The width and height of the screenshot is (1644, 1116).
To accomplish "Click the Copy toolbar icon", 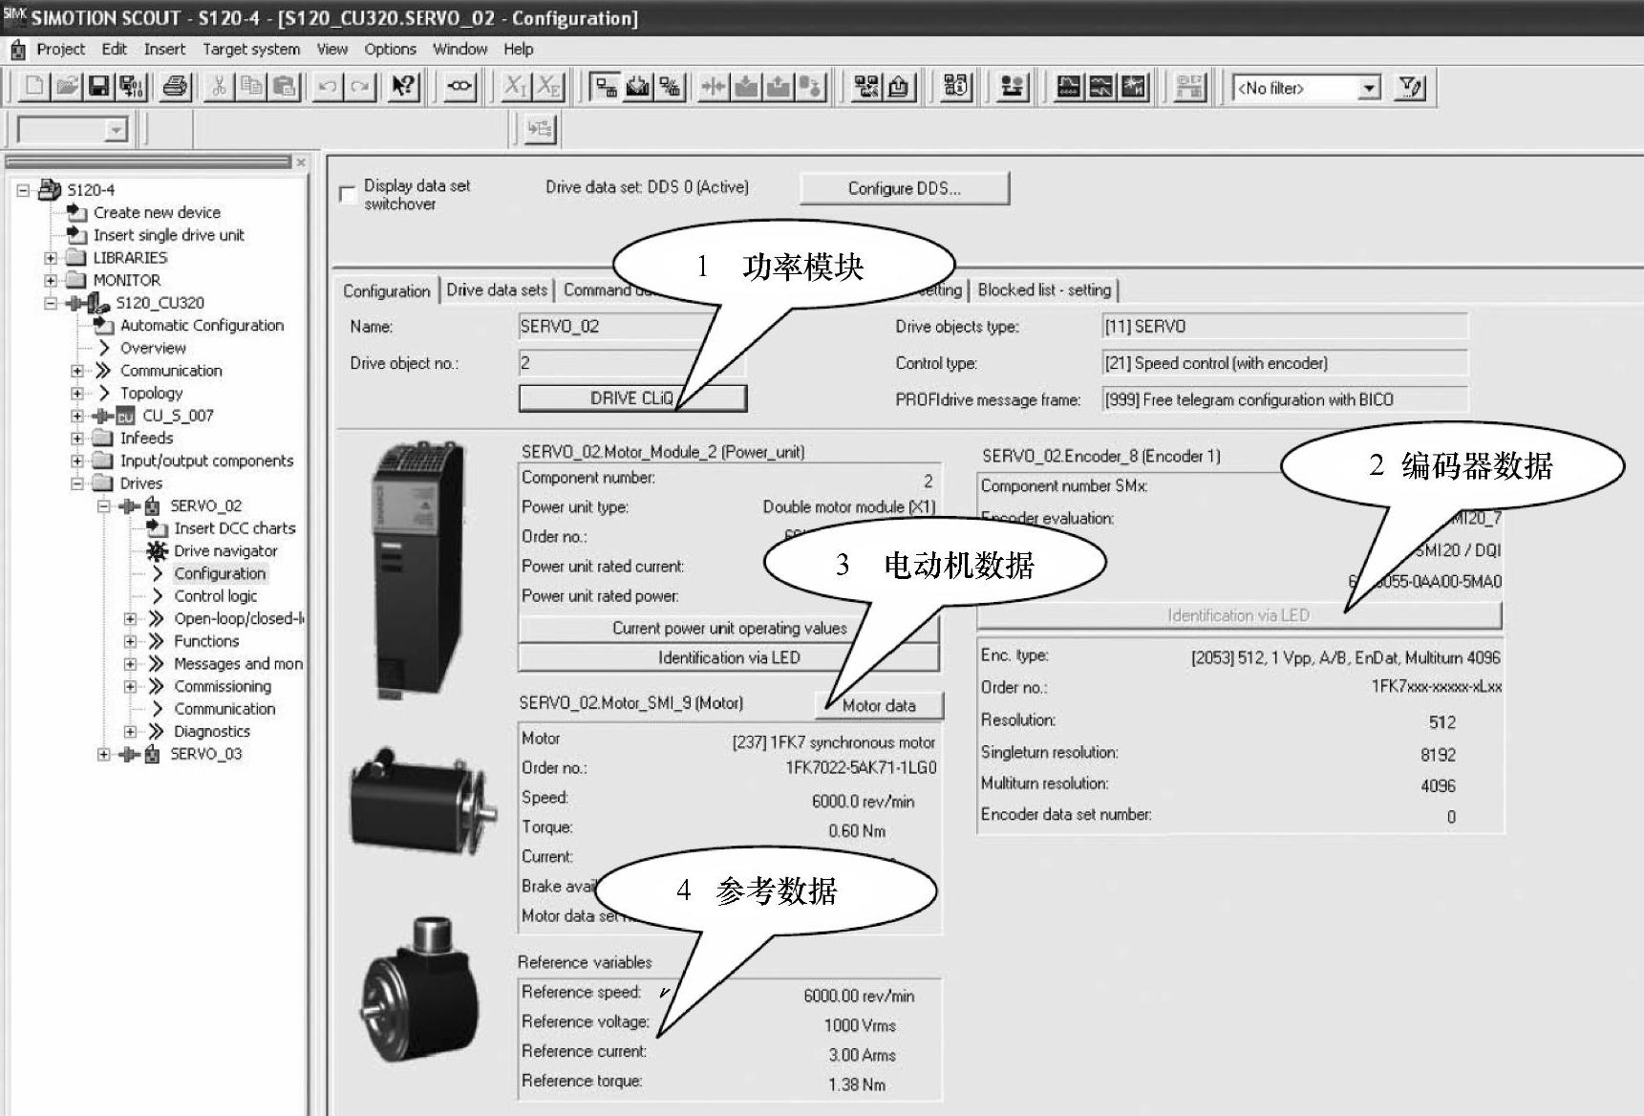I will coord(251,87).
